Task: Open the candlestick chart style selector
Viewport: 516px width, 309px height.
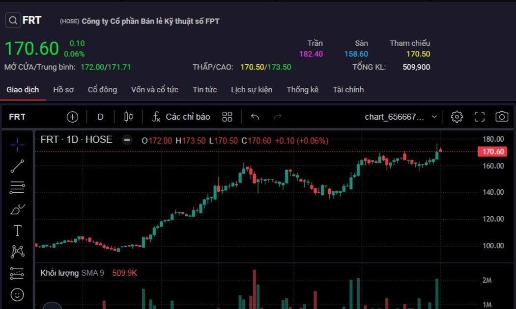Action: click(128, 117)
